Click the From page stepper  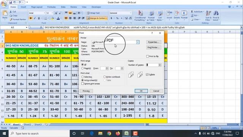coord(107,68)
